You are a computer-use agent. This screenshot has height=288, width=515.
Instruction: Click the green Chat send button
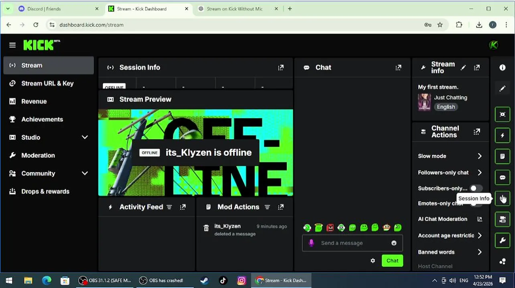[x=392, y=260]
